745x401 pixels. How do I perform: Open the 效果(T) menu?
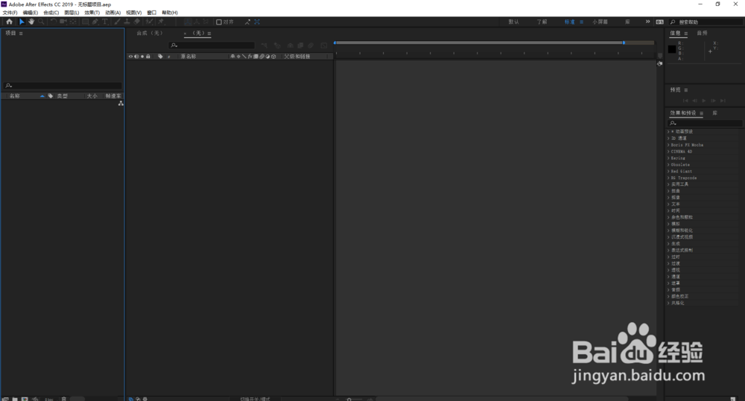(x=92, y=13)
